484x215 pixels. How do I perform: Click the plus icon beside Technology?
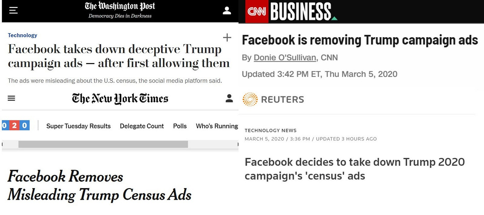click(227, 37)
